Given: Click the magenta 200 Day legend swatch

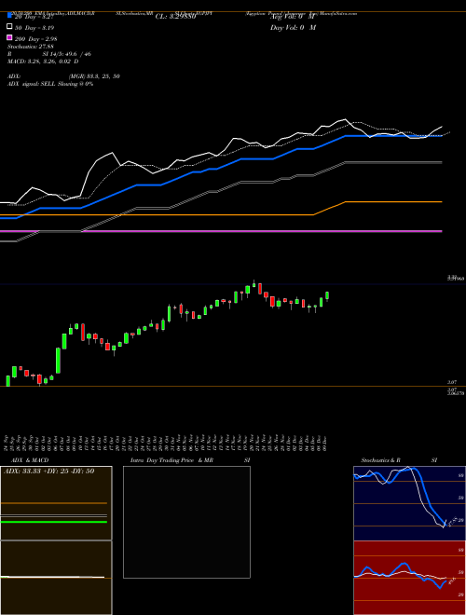Looking at the screenshot, I should point(10,37).
